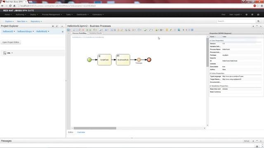The width and height of the screenshot is (264, 148).
Task: Open the Extensions menu
Action: coord(98,15)
